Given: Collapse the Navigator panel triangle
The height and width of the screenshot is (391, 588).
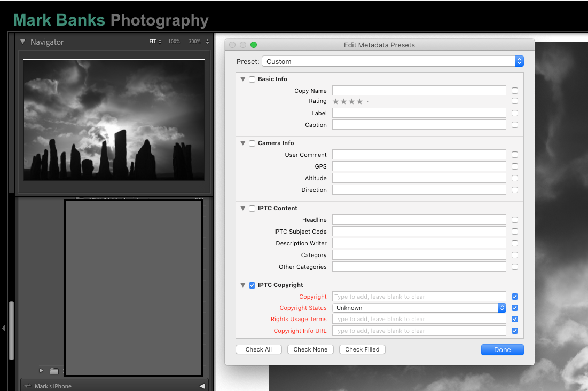Looking at the screenshot, I should pos(23,42).
